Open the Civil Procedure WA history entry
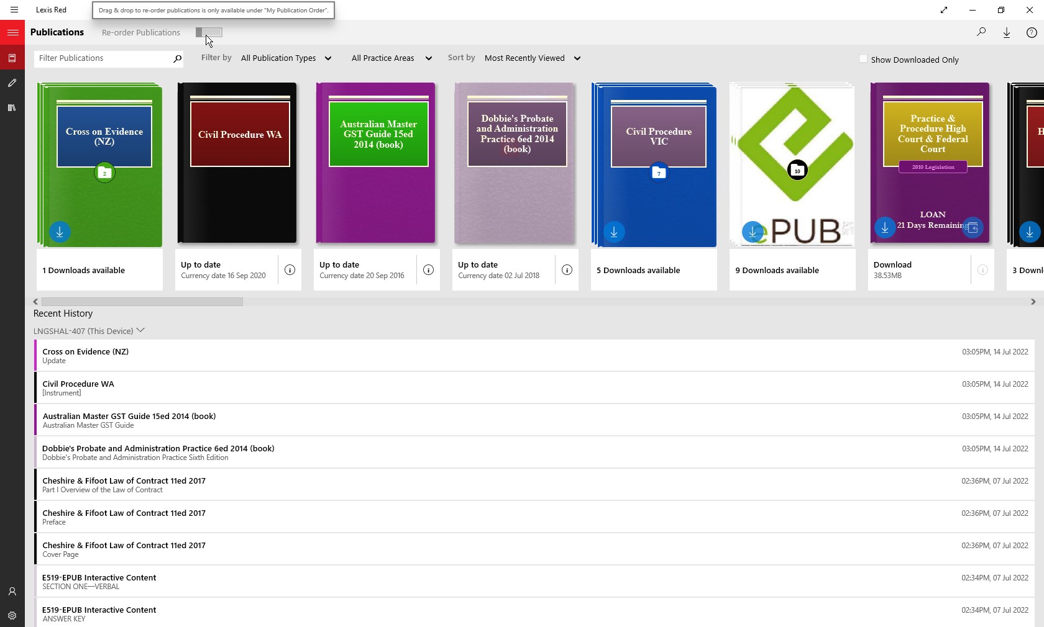 pos(249,387)
